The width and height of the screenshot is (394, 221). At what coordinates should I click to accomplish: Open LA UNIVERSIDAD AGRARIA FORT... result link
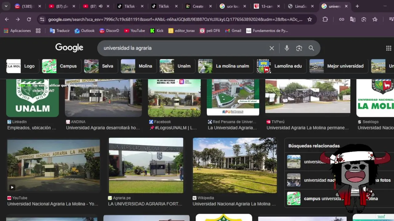tap(145, 204)
